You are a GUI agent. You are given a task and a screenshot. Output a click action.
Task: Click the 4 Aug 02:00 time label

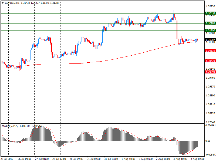click(x=197, y=159)
